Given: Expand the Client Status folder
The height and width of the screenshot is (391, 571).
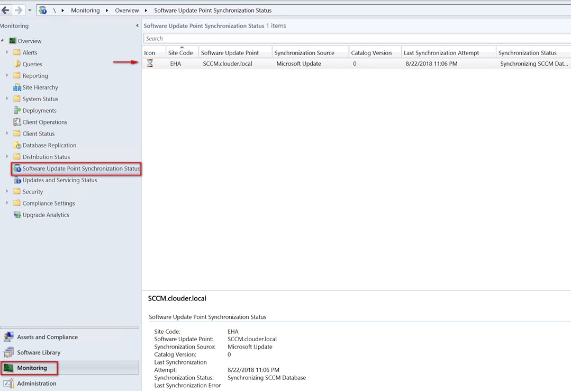Looking at the screenshot, I should 7,133.
